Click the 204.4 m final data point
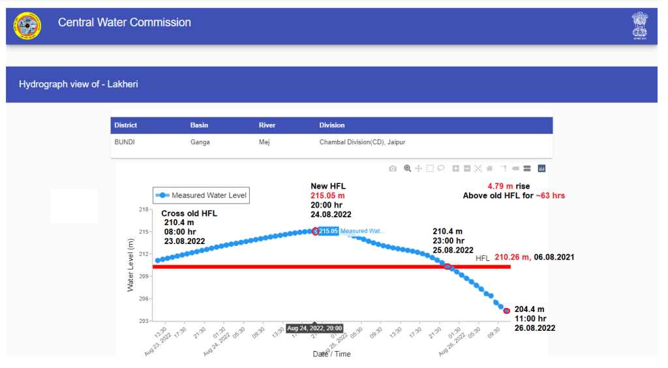Screen dimensions: 668x368 [507, 311]
